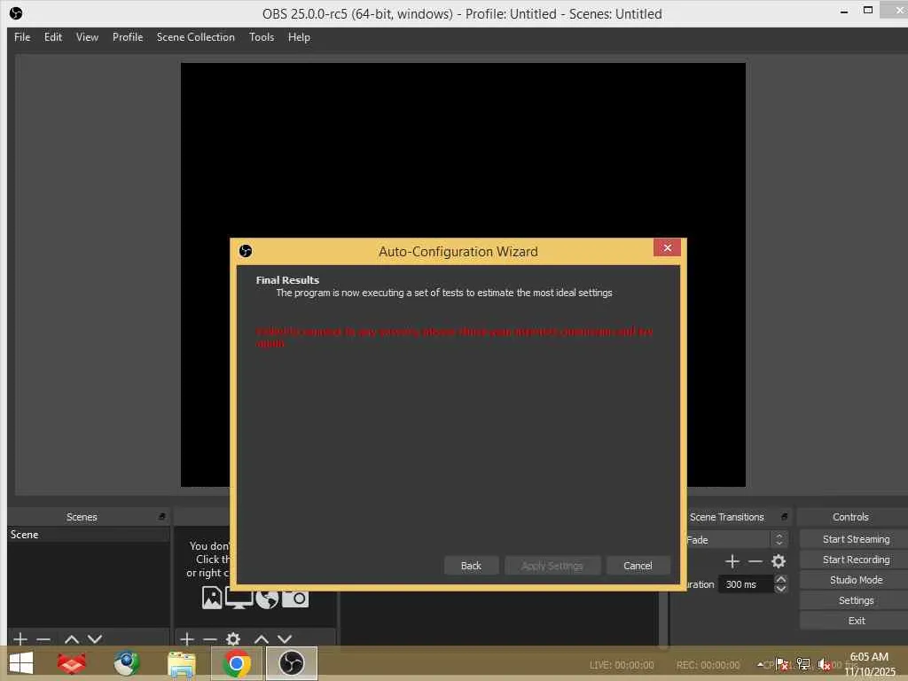Add a new source with the Sources plus icon
The width and height of the screenshot is (908, 681).
click(x=187, y=638)
